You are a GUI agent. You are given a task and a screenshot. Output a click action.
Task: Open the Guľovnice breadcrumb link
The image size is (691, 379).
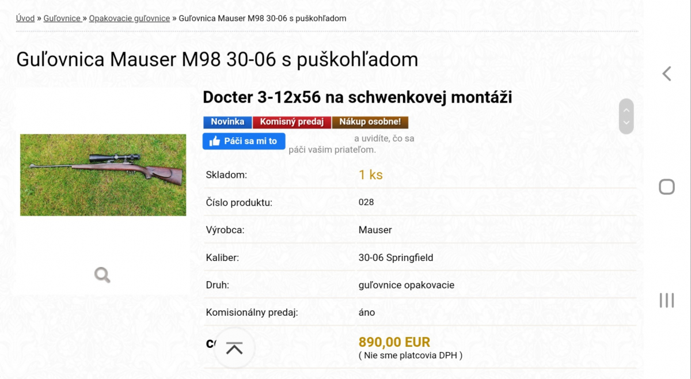62,18
